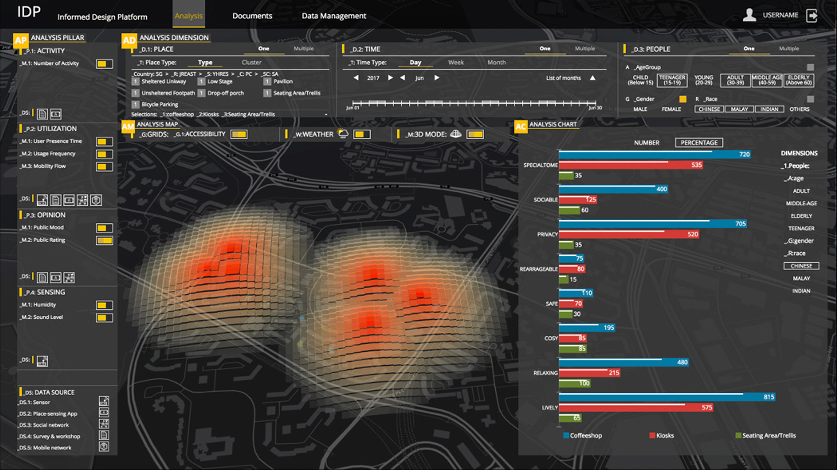
Task: Go to next month after Jun
Action: point(437,78)
